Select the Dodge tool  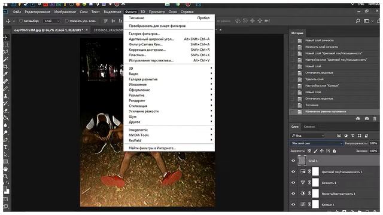tap(5, 133)
